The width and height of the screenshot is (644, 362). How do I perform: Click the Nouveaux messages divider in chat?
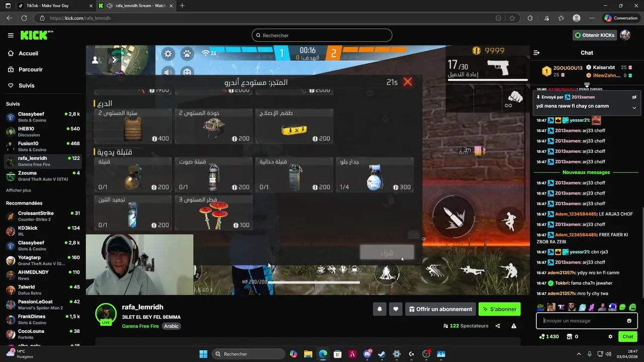tap(586, 172)
